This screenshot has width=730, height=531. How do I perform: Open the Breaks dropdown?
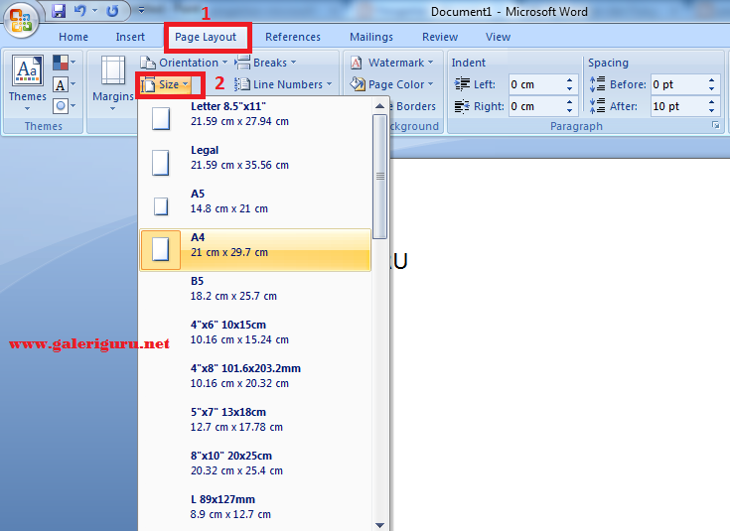(x=265, y=63)
